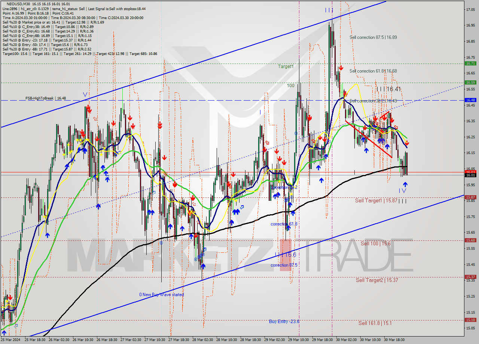Select the 'correction 61.8' label
Viewport: 479px width, 344px height.
(x=284, y=224)
